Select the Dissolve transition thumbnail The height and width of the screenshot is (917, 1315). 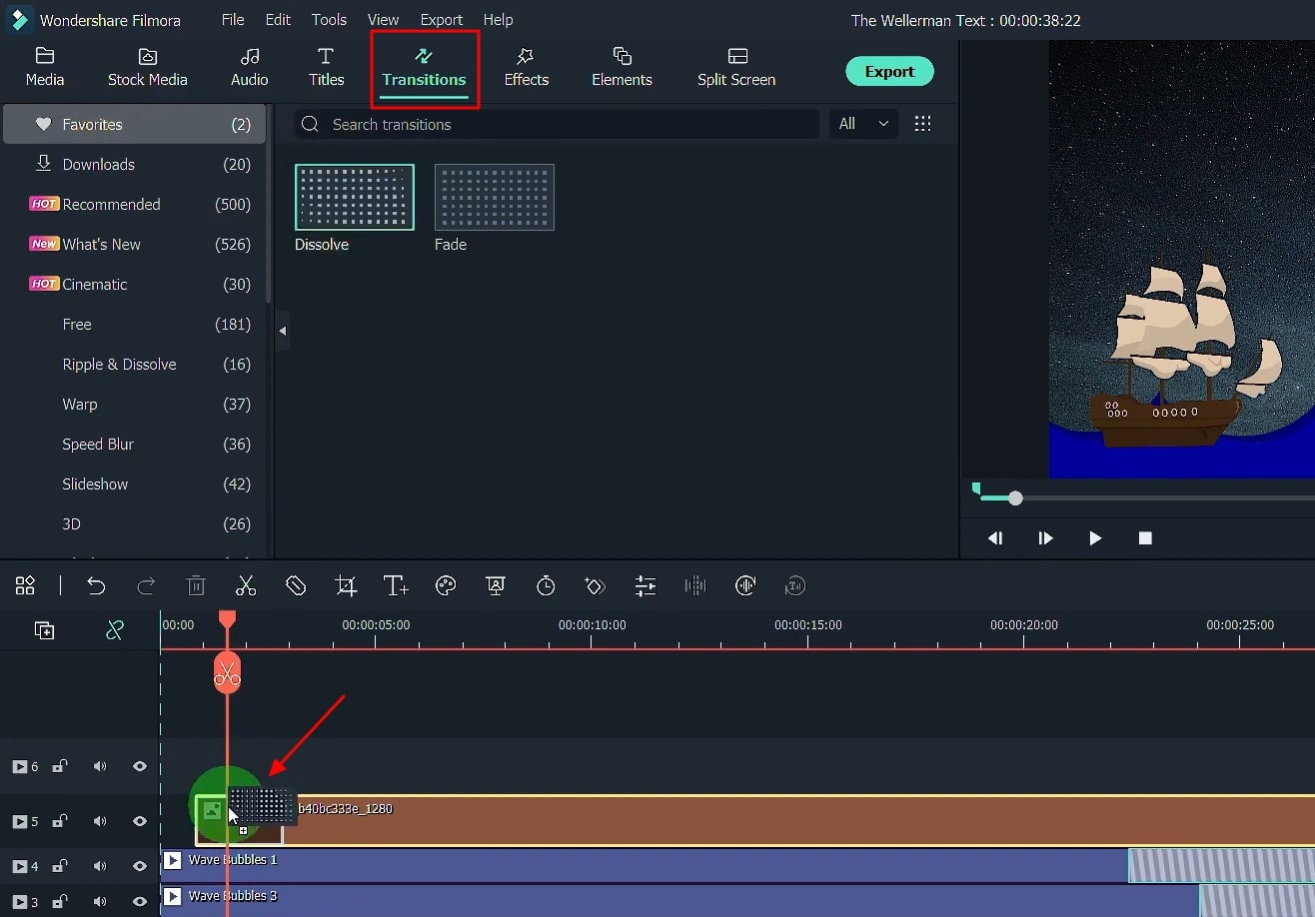354,197
